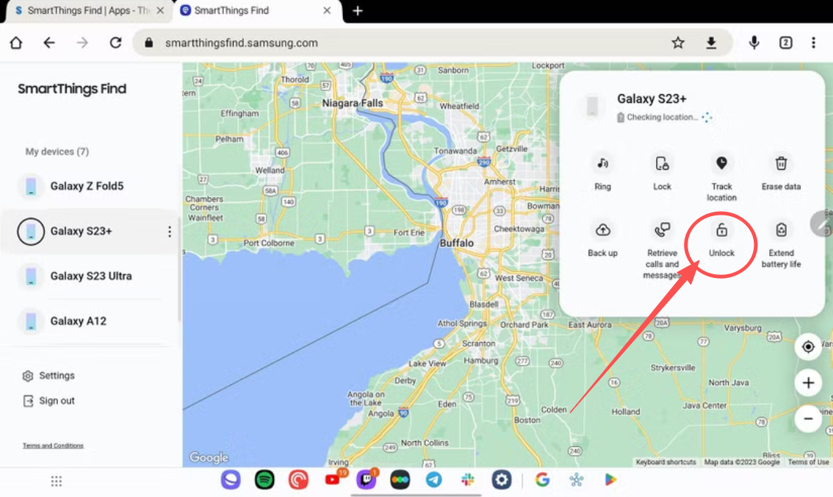Open Retrieve calls and messages
The width and height of the screenshot is (833, 497).
pyautogui.click(x=662, y=251)
